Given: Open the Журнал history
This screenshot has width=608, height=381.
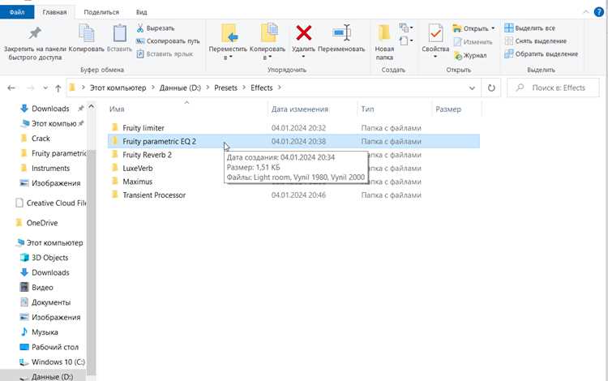Looking at the screenshot, I should [x=470, y=55].
